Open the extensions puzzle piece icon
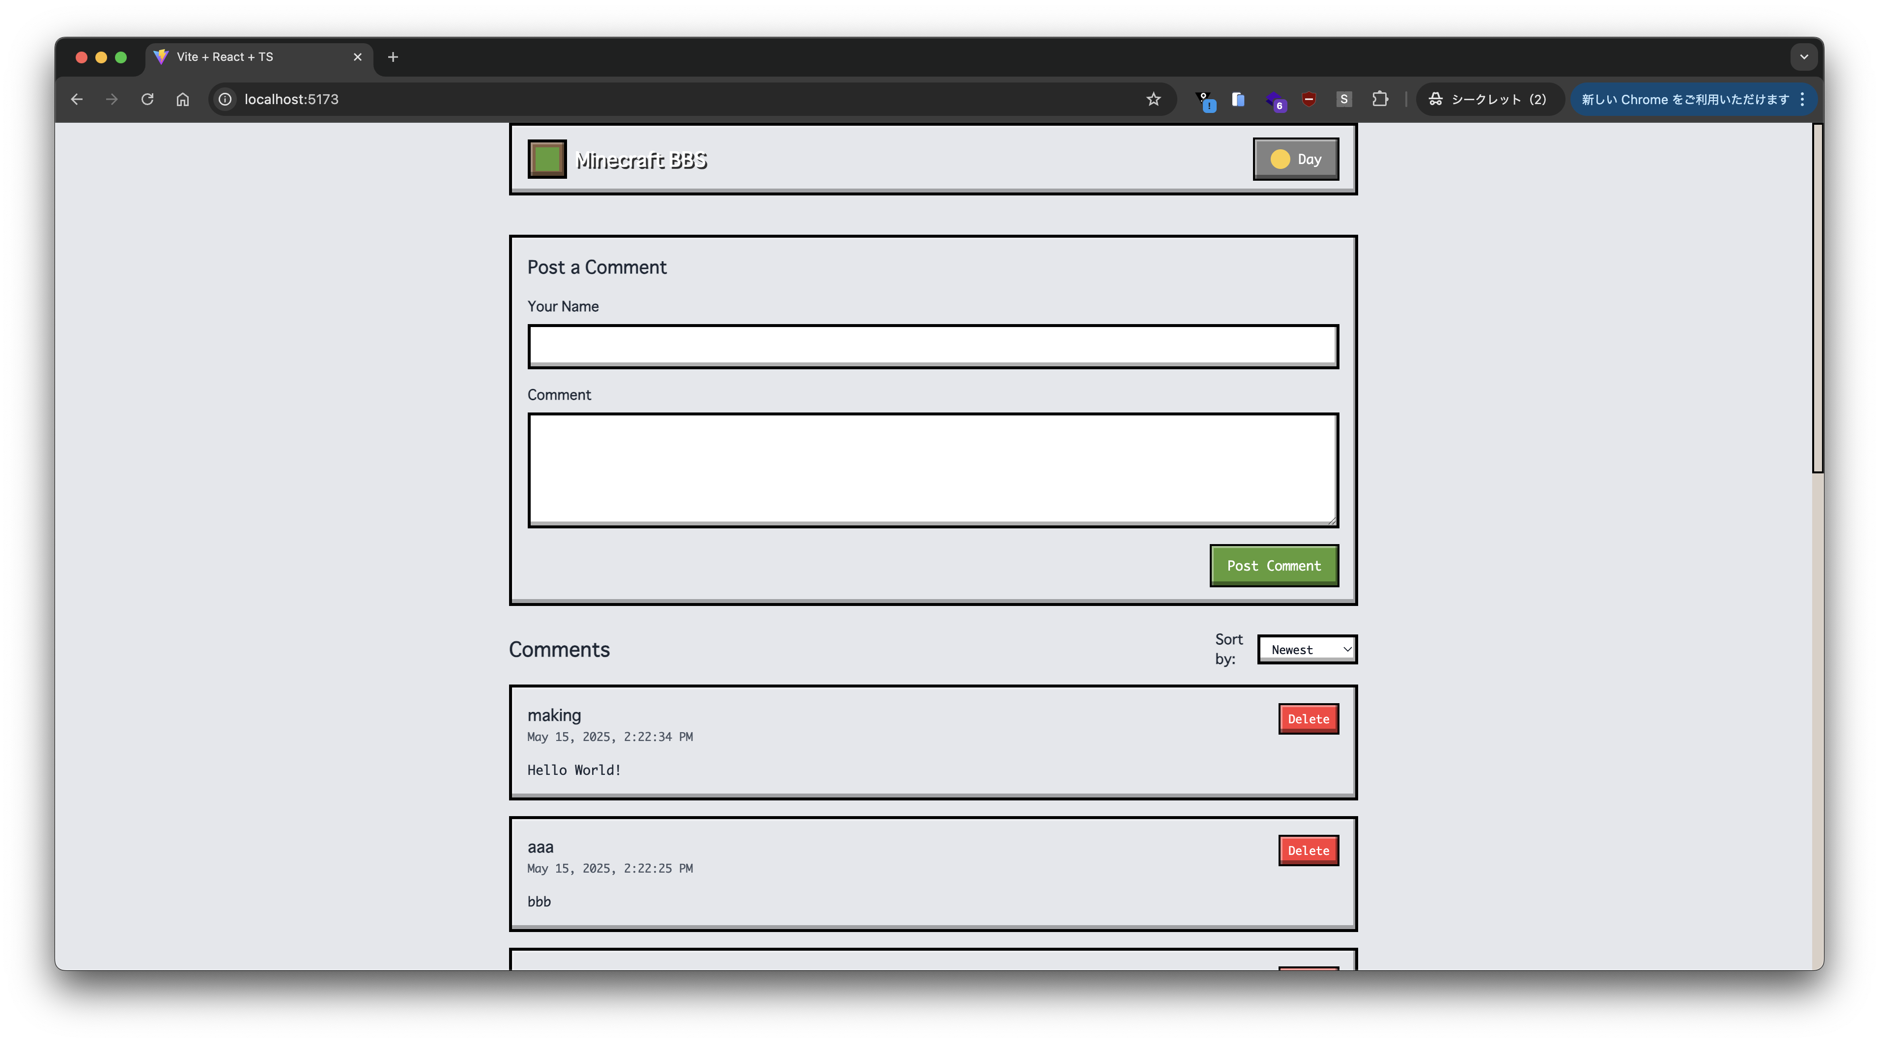 [1379, 99]
